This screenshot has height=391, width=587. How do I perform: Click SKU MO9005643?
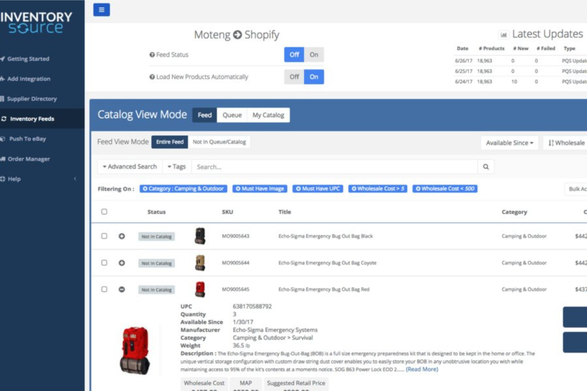[236, 236]
